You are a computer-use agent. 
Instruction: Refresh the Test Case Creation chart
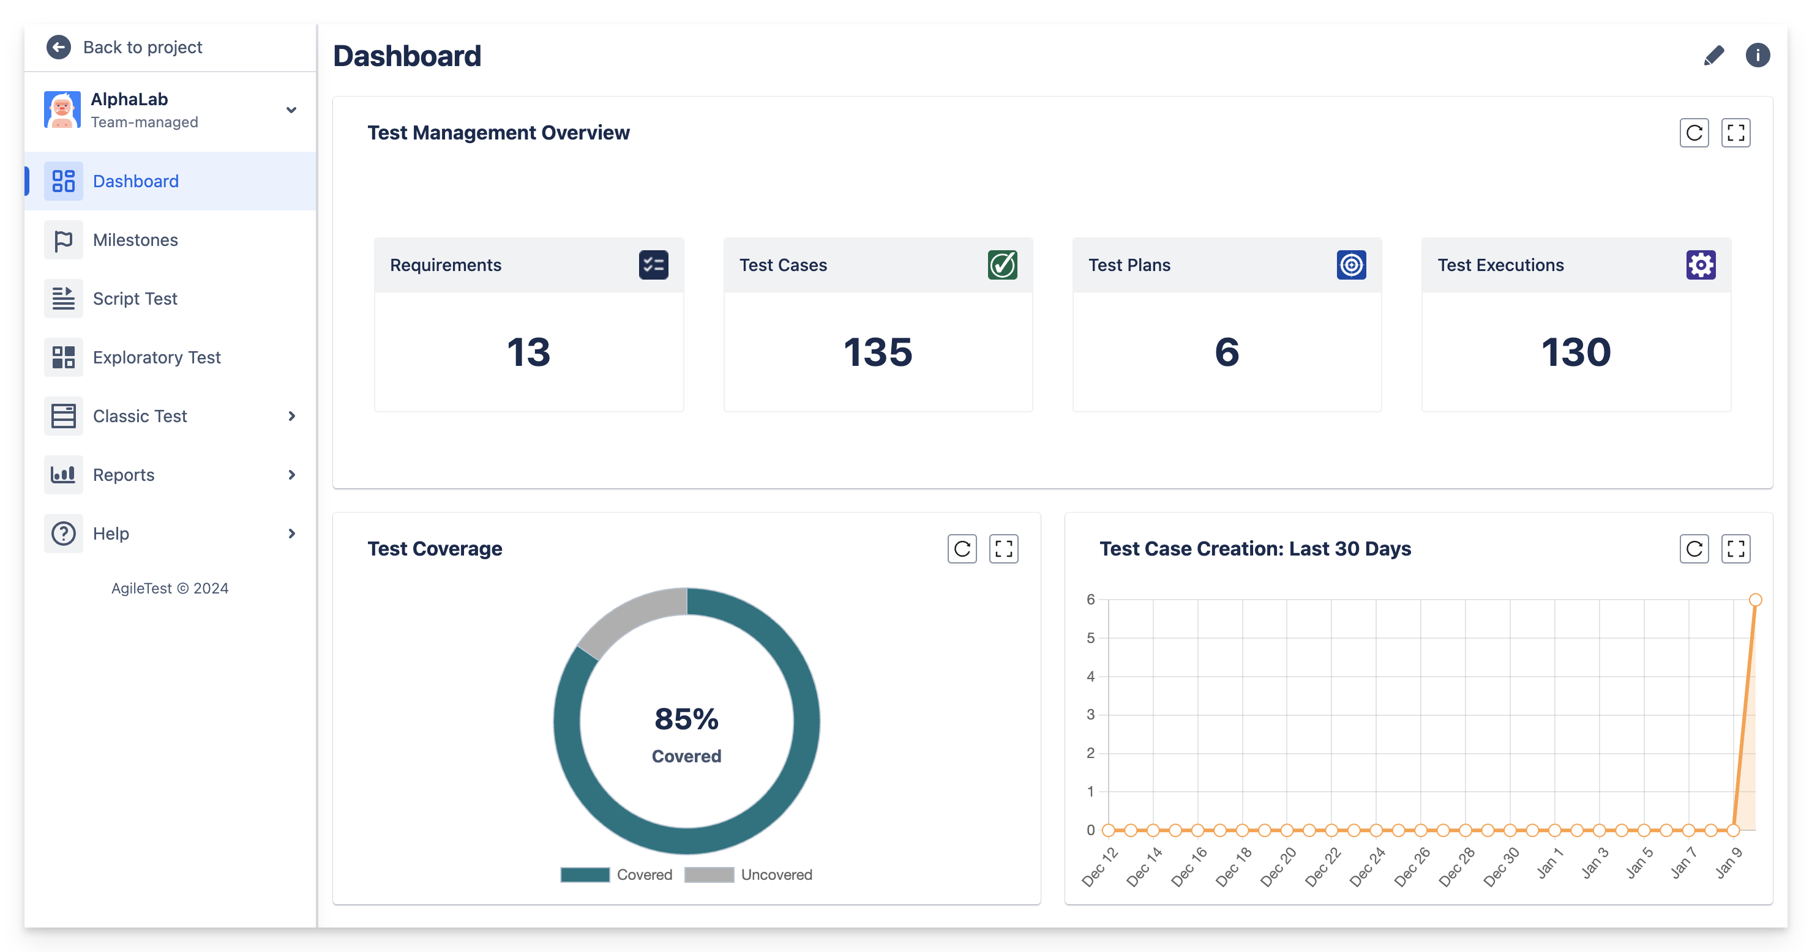(x=1694, y=548)
